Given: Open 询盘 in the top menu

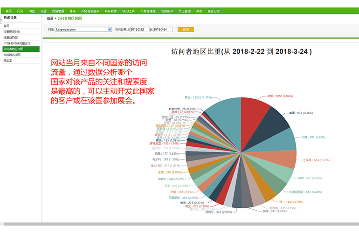Looking at the screenshot, I should (x=32, y=10).
